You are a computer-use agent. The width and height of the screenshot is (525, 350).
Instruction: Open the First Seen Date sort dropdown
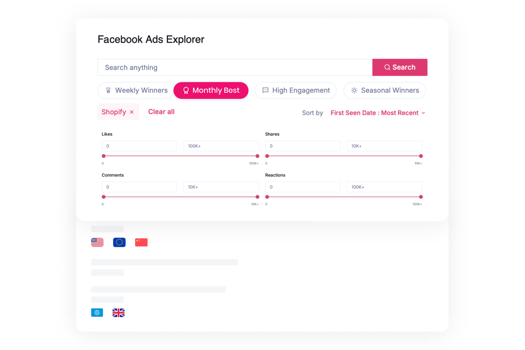(x=377, y=113)
